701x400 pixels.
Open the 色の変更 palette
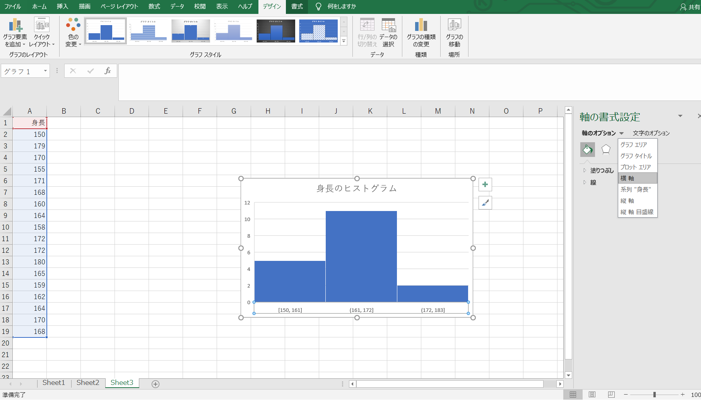(73, 32)
